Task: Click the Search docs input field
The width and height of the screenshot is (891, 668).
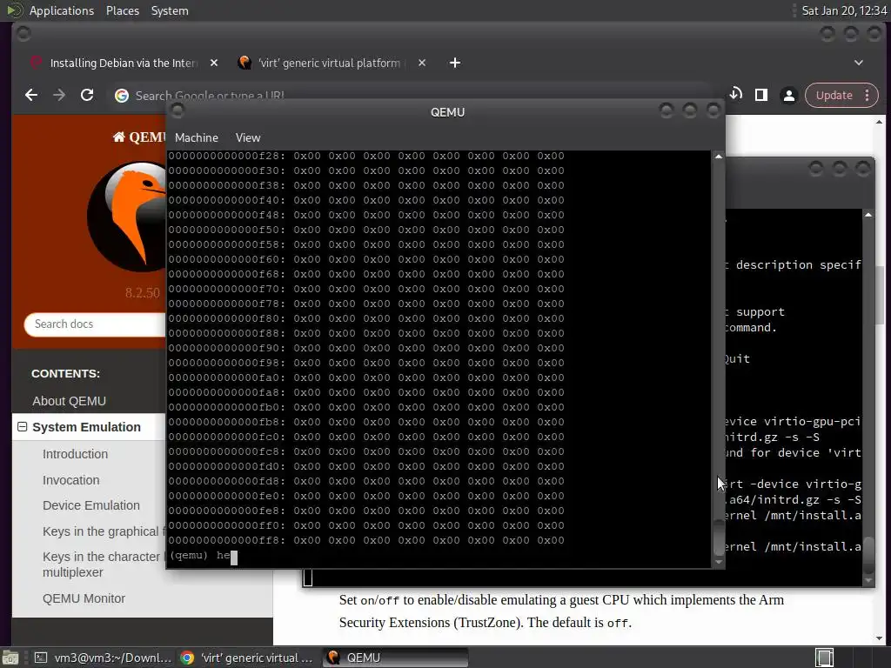Action: pyautogui.click(x=95, y=324)
